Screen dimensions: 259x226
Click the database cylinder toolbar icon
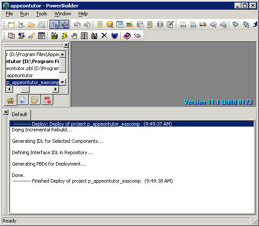[160, 25]
